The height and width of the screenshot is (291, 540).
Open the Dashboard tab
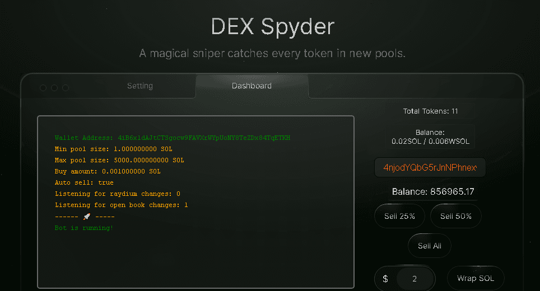point(252,86)
